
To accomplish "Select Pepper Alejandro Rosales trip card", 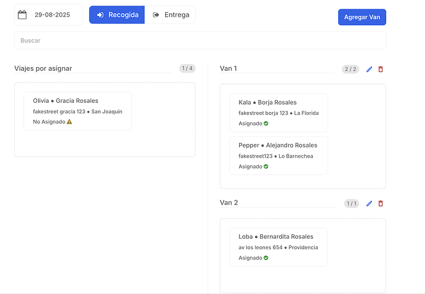I will click(278, 156).
